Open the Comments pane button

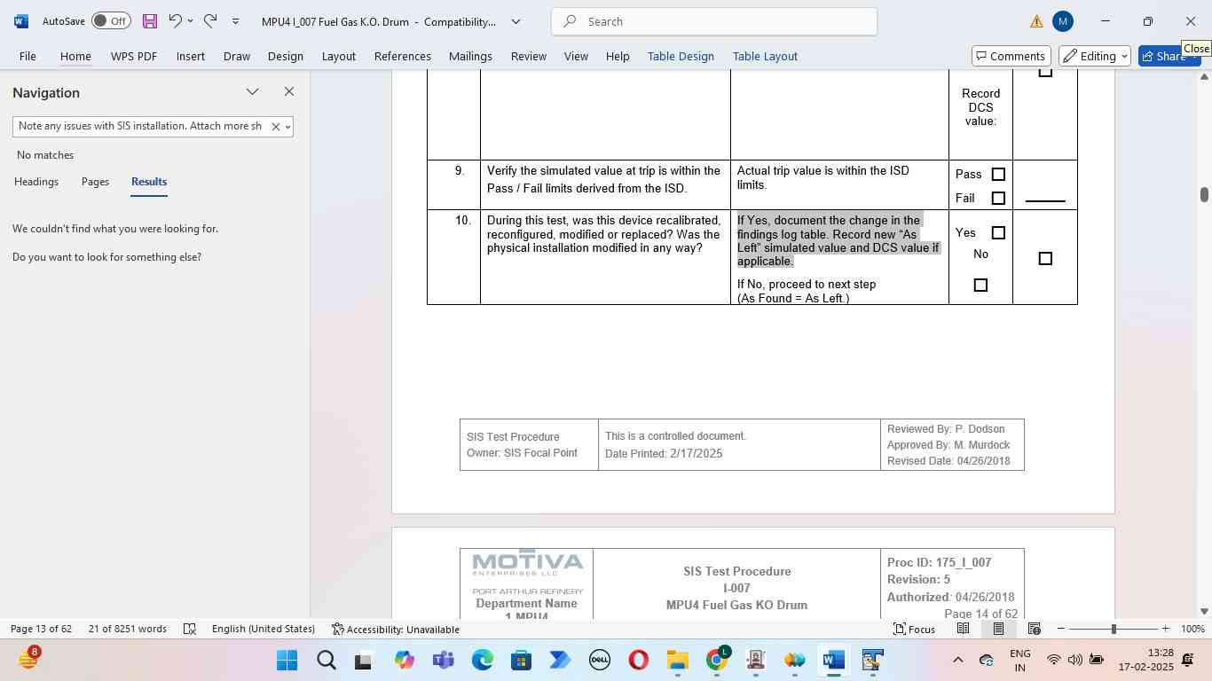[1011, 56]
